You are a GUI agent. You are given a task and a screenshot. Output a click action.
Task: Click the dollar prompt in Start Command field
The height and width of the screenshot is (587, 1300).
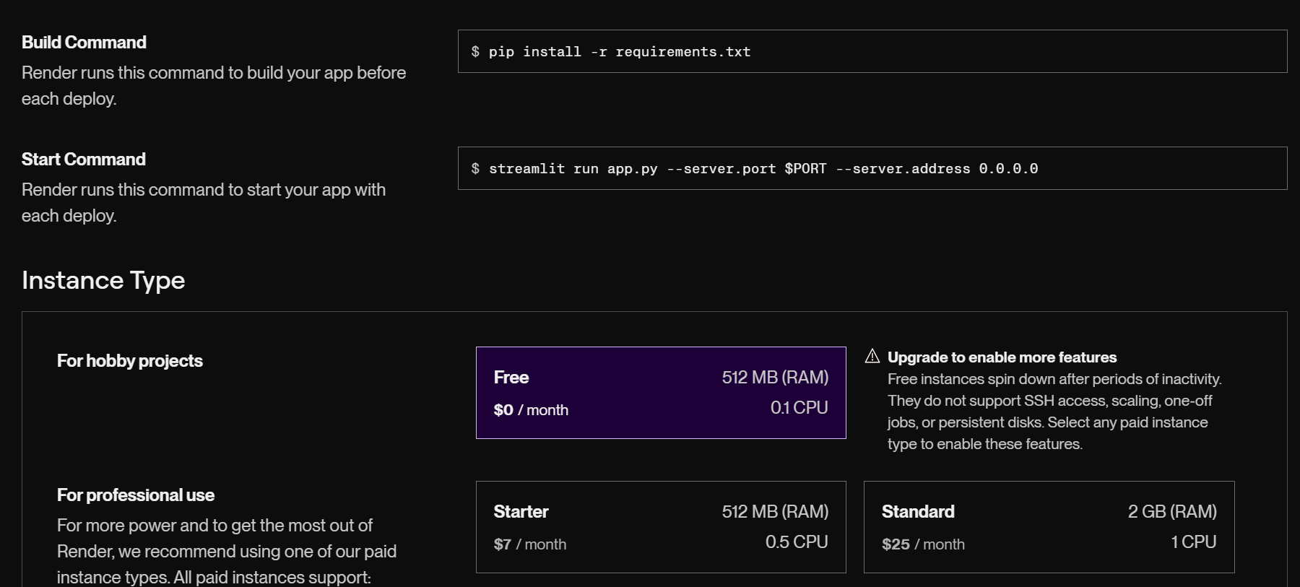coord(475,168)
